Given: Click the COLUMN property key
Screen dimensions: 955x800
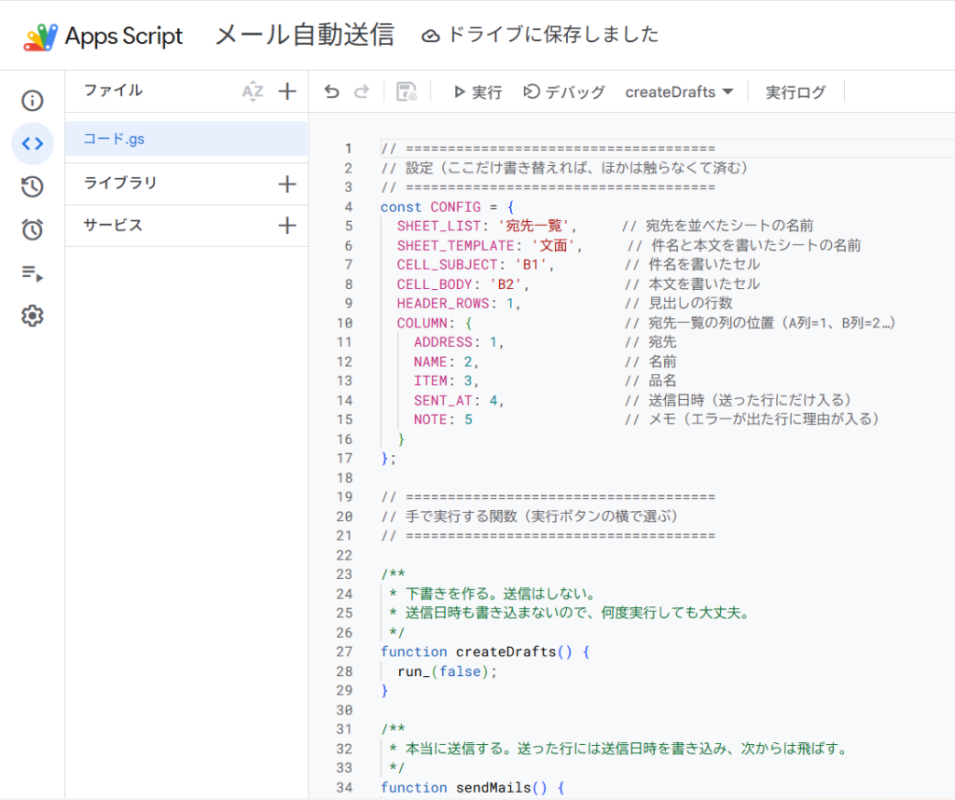Looking at the screenshot, I should point(422,324).
